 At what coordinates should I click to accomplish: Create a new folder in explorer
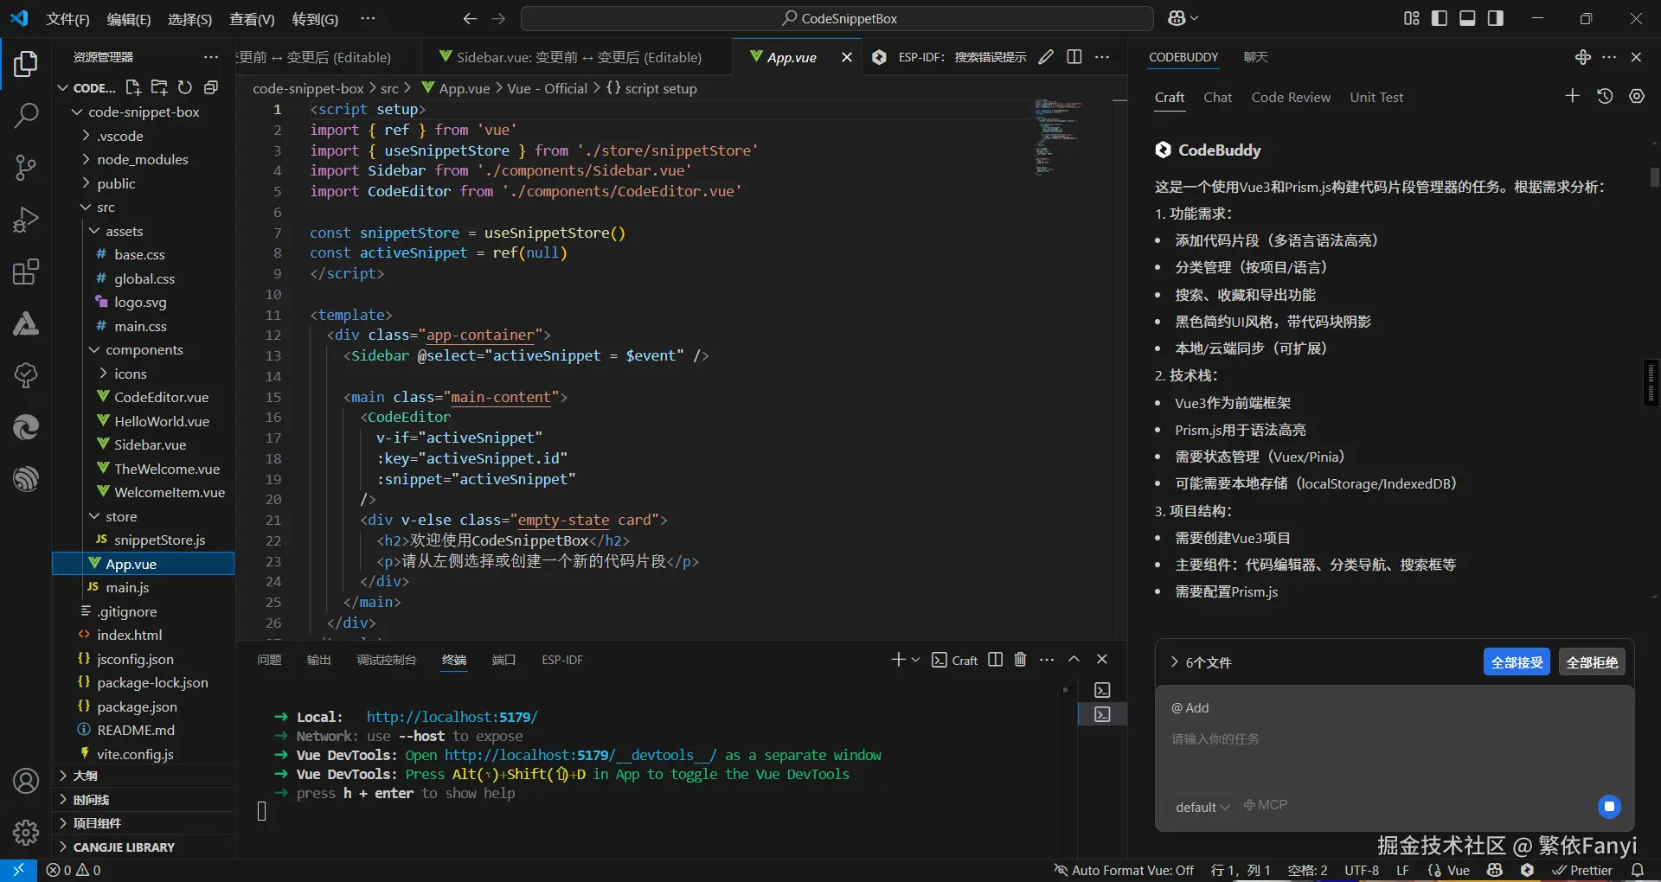[x=159, y=87]
